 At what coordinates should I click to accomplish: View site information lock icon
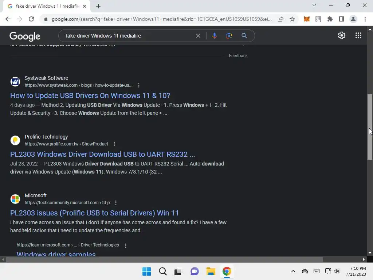click(46, 19)
